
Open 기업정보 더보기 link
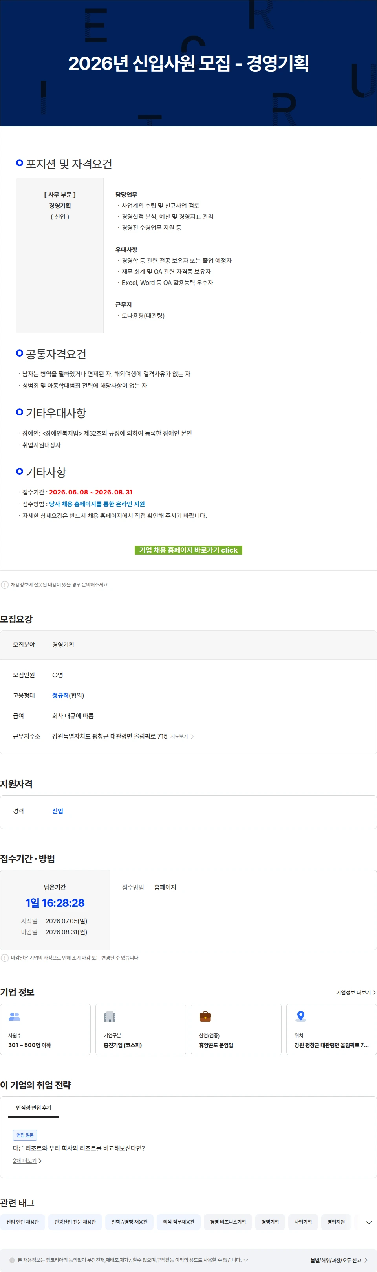click(356, 992)
